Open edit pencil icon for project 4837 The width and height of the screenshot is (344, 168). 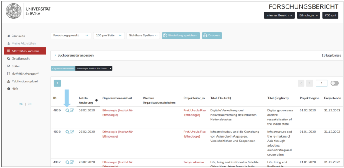click(72, 162)
